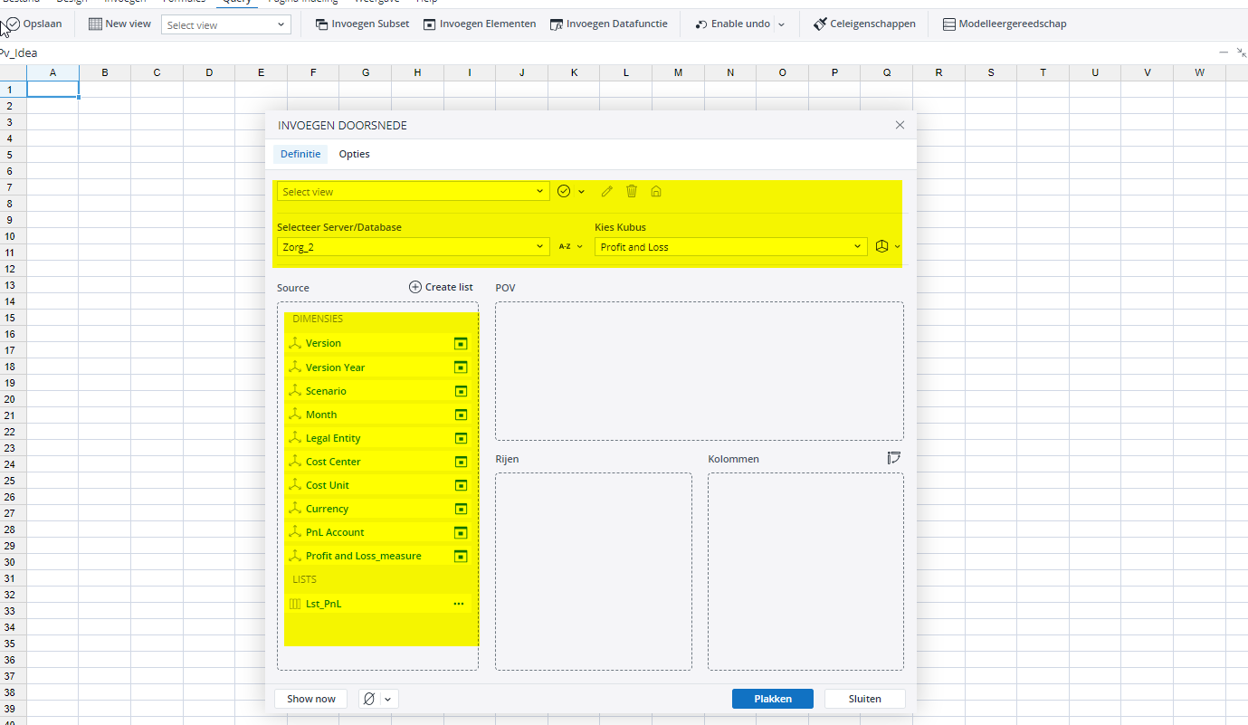The width and height of the screenshot is (1248, 725).
Task: Open subset editor icon for Month dimension
Action: [460, 415]
